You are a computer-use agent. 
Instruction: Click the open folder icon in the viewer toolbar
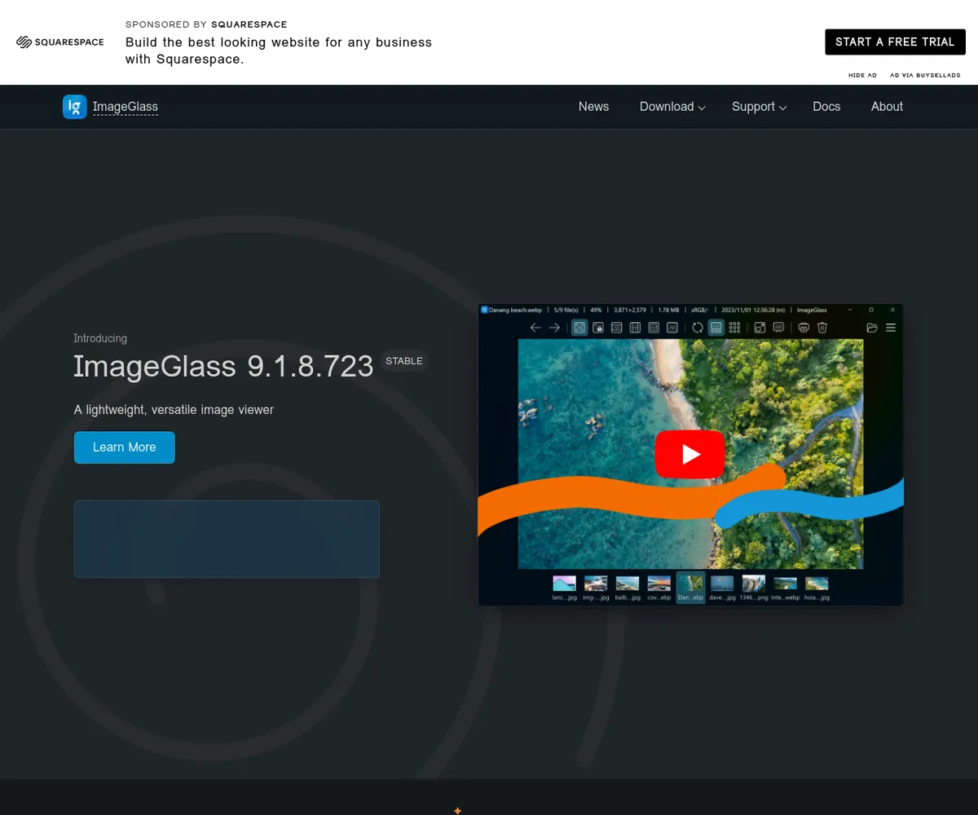(872, 328)
